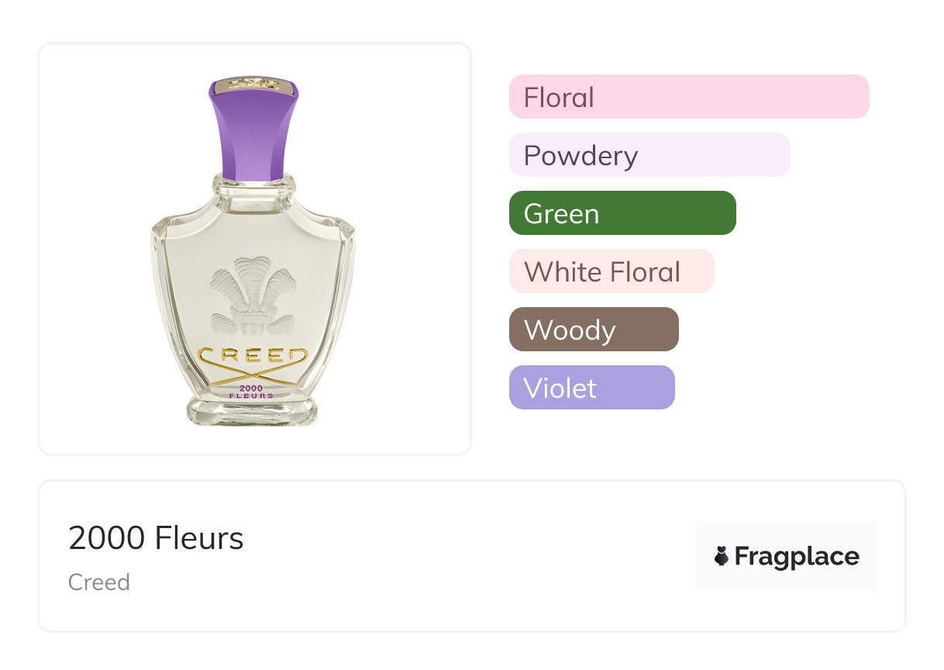Click the Green accord bar

point(622,213)
